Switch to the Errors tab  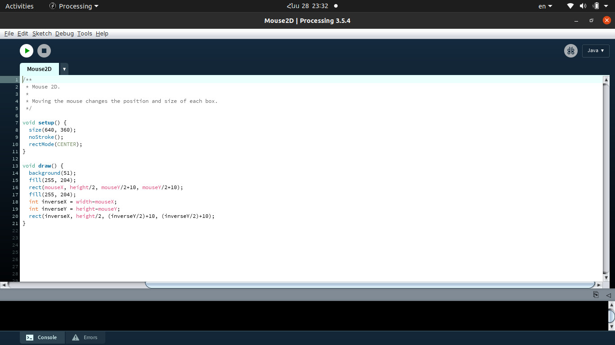coord(85,337)
